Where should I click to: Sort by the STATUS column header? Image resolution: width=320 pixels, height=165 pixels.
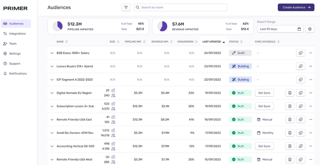pyautogui.click(x=236, y=42)
